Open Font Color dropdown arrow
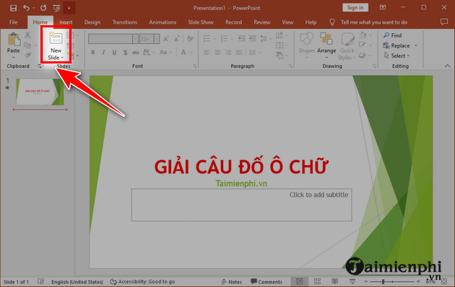Screen dimensions: 455x287 191,53
